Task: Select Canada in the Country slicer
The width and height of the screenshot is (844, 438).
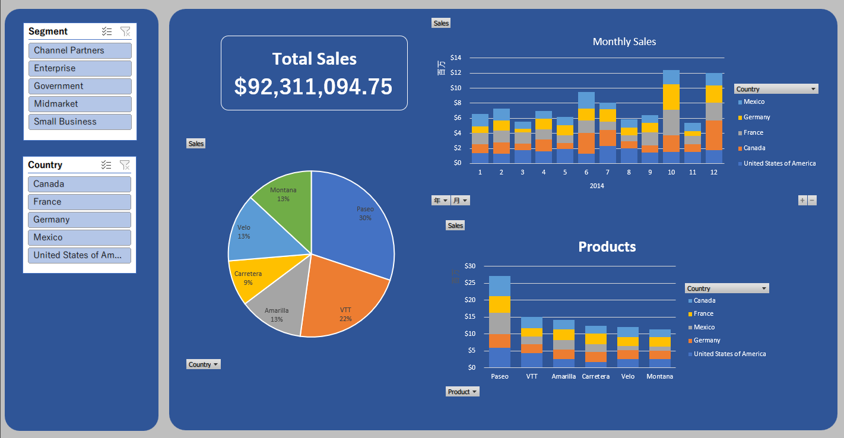Action: coord(80,184)
